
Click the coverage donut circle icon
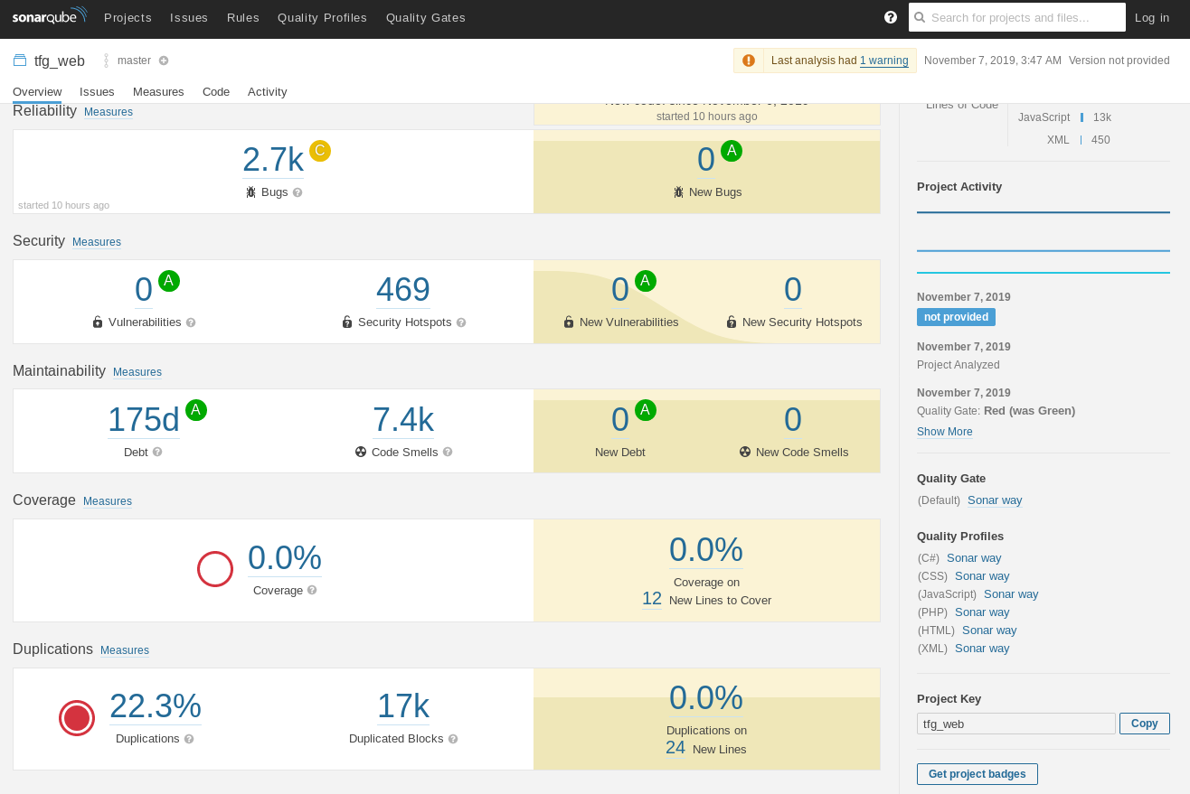click(215, 569)
